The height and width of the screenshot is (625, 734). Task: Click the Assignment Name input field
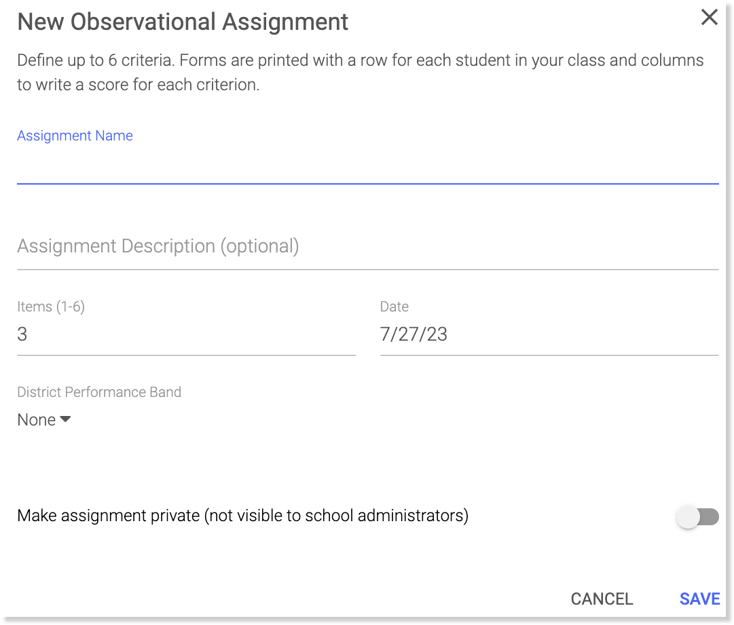(x=367, y=166)
